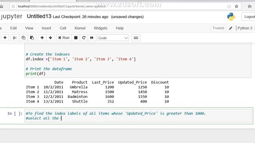Open the Help menu
The height and width of the screenshot is (143, 255).
[120, 28]
